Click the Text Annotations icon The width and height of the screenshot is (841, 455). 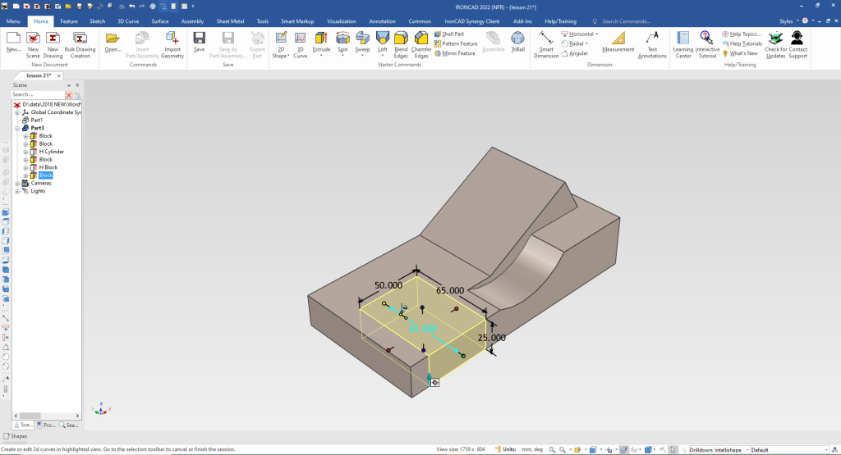(x=652, y=39)
